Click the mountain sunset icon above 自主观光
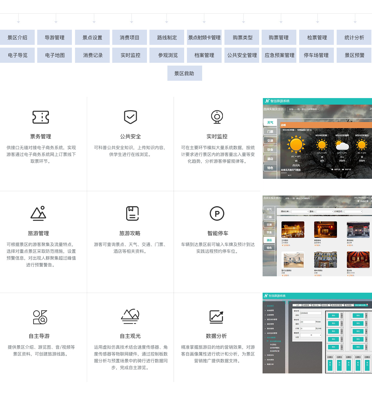Image resolution: width=372 pixels, height=396 pixels. (x=130, y=316)
